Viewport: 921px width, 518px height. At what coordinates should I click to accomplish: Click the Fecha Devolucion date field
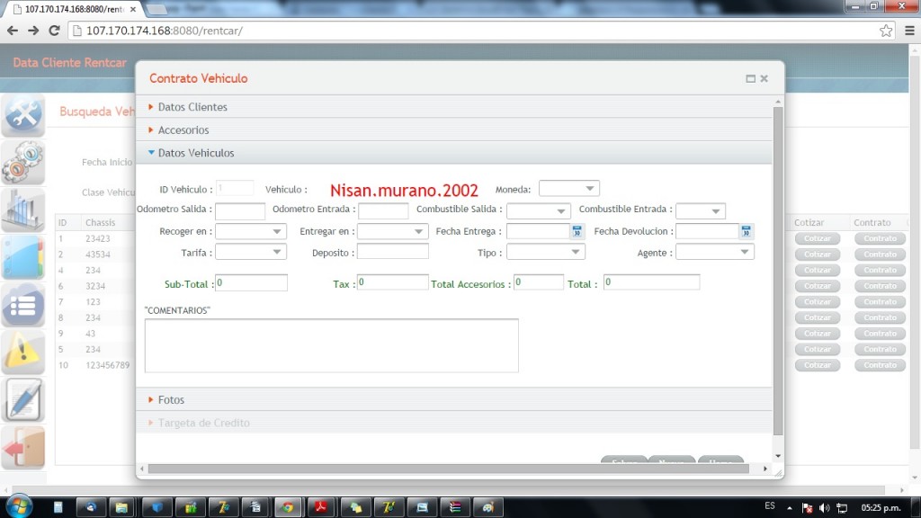707,231
